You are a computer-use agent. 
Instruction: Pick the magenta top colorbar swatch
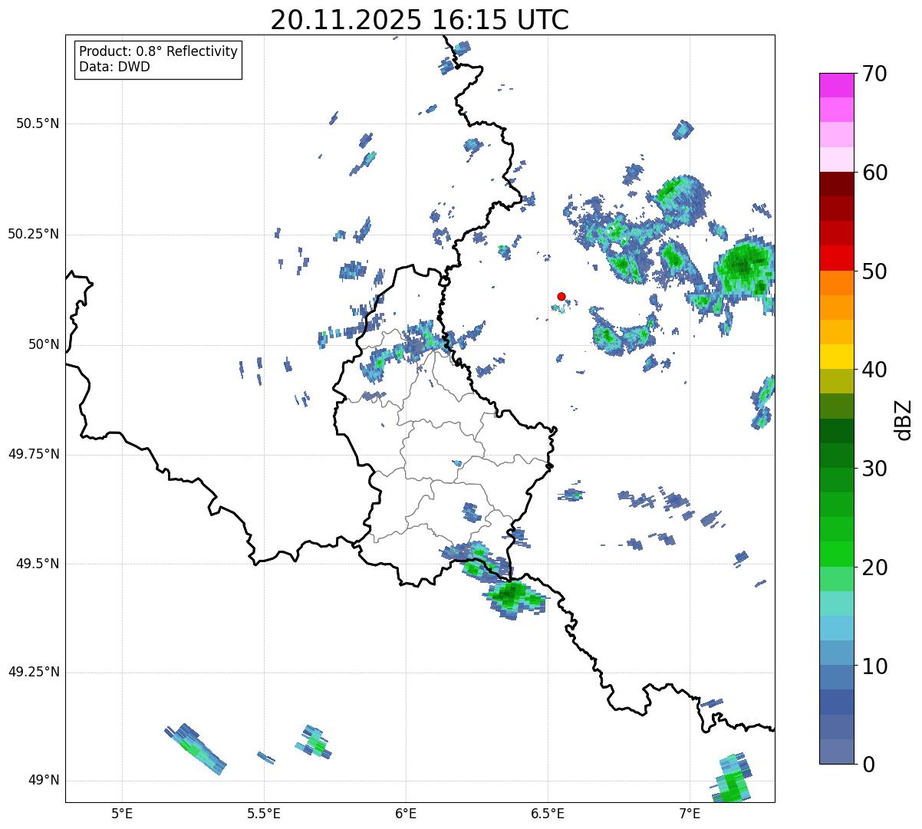click(836, 85)
